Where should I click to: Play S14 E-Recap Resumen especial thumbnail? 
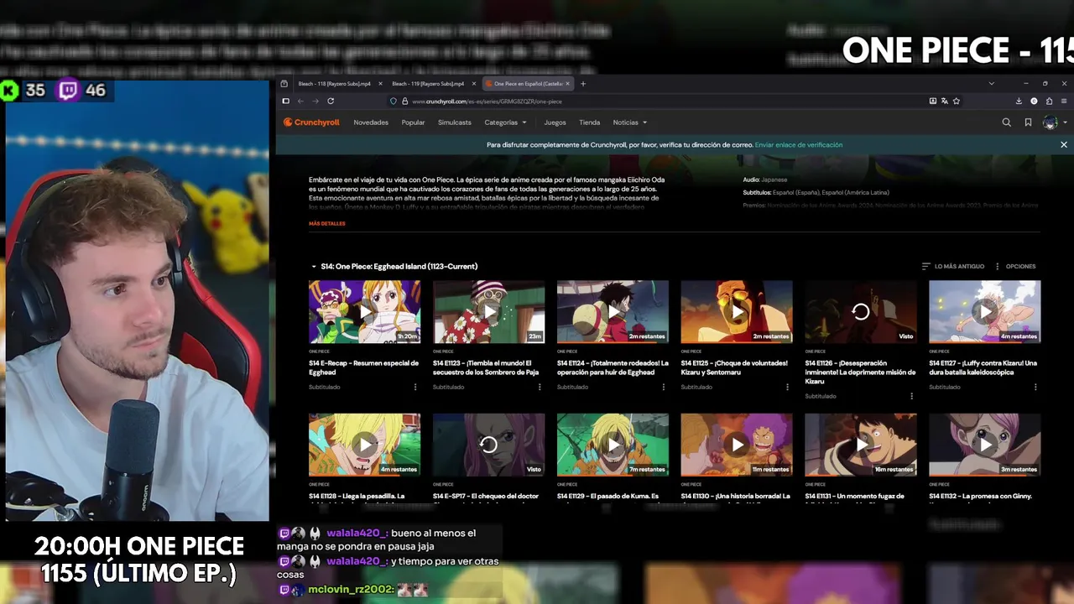pos(364,311)
